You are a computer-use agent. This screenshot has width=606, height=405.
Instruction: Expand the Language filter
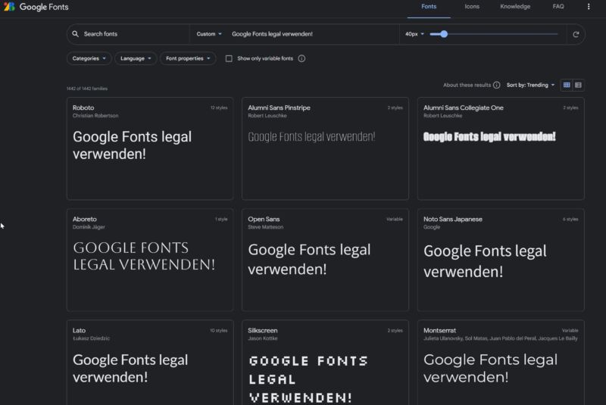136,59
